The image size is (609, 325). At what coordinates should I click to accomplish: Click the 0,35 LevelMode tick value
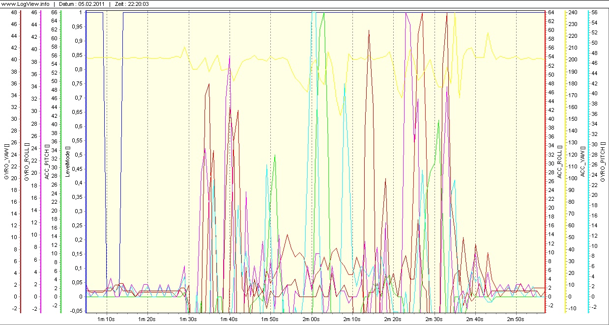(78, 197)
